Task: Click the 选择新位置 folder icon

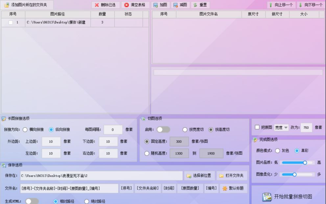Action: click(189, 176)
